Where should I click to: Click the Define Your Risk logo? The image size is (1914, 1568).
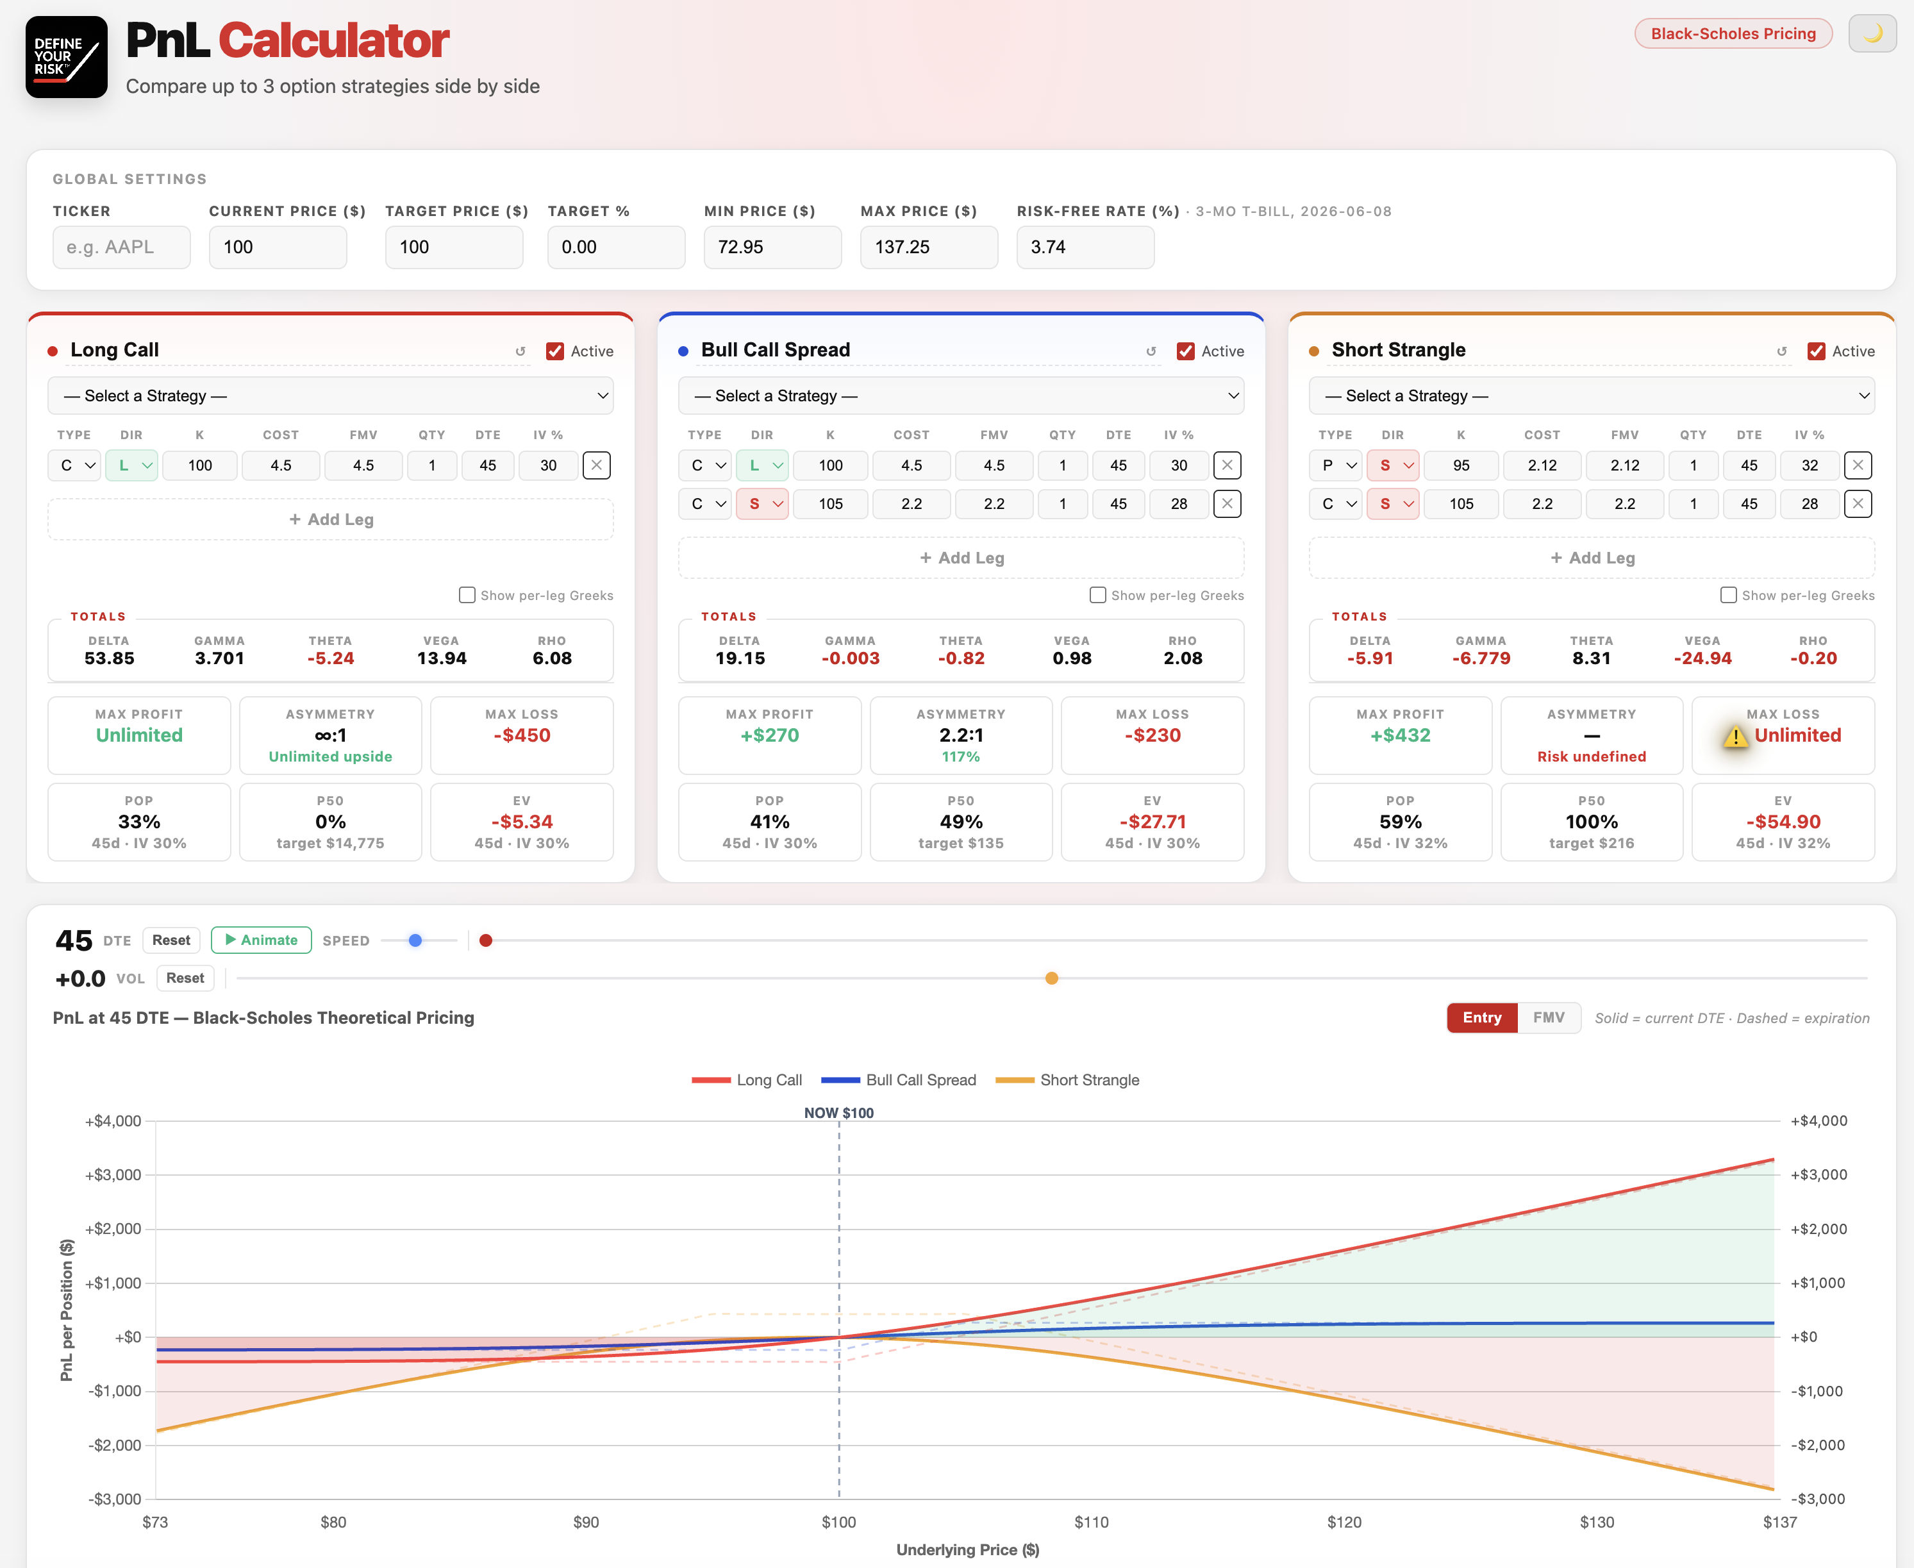(66, 57)
